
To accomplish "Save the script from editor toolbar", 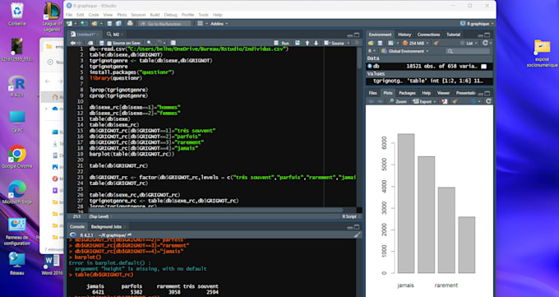I will click(102, 43).
